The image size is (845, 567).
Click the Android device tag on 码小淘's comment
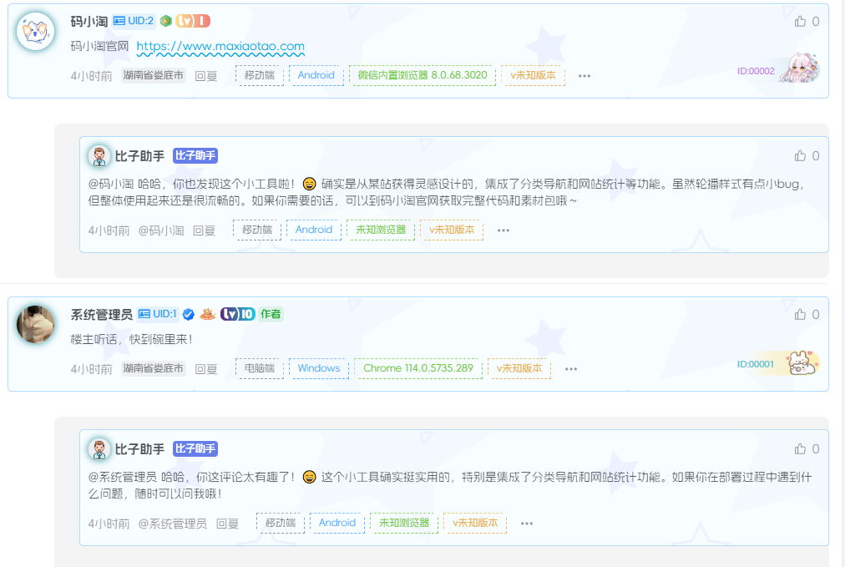pyautogui.click(x=316, y=75)
